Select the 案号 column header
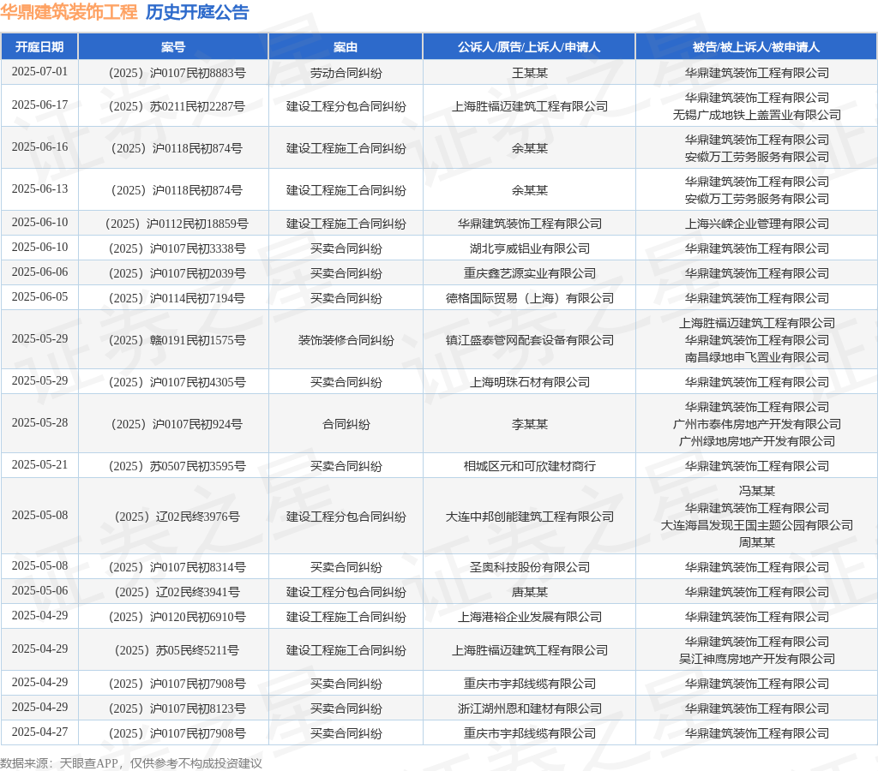 coord(173,47)
